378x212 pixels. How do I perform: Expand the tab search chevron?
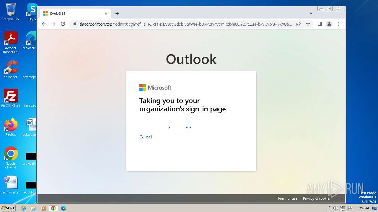311,14
